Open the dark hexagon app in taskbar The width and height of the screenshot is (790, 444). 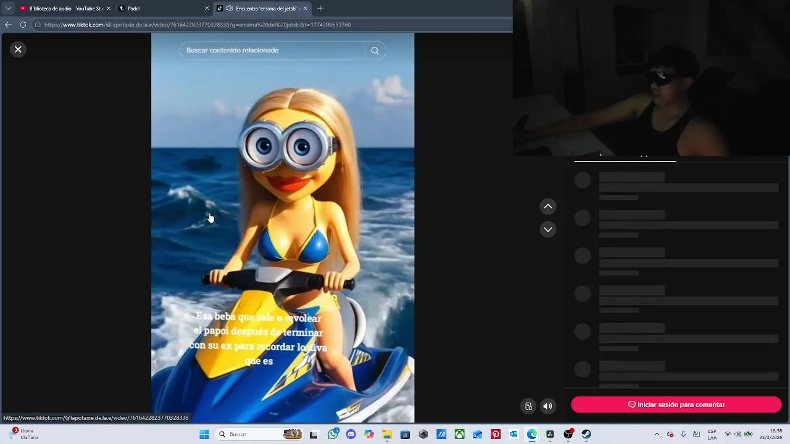click(423, 434)
